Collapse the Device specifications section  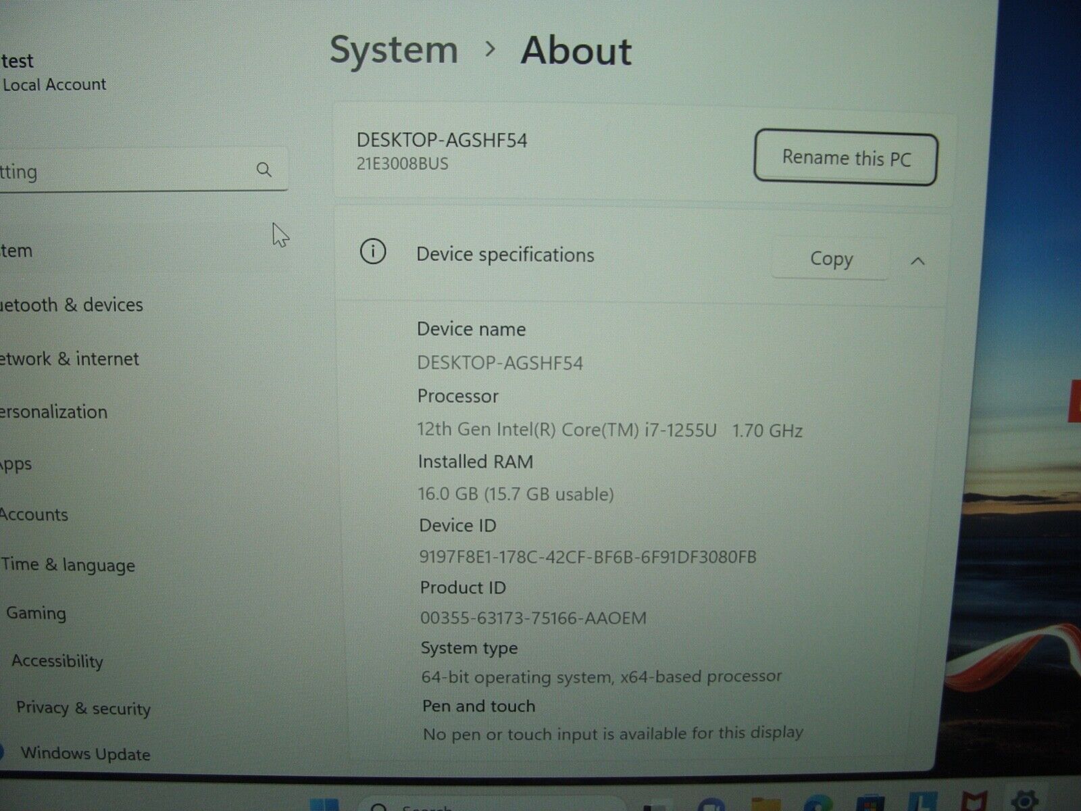(x=917, y=261)
